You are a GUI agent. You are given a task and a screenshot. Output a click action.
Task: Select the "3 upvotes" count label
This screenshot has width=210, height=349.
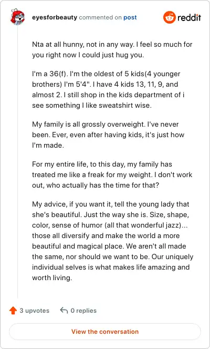(x=35, y=311)
